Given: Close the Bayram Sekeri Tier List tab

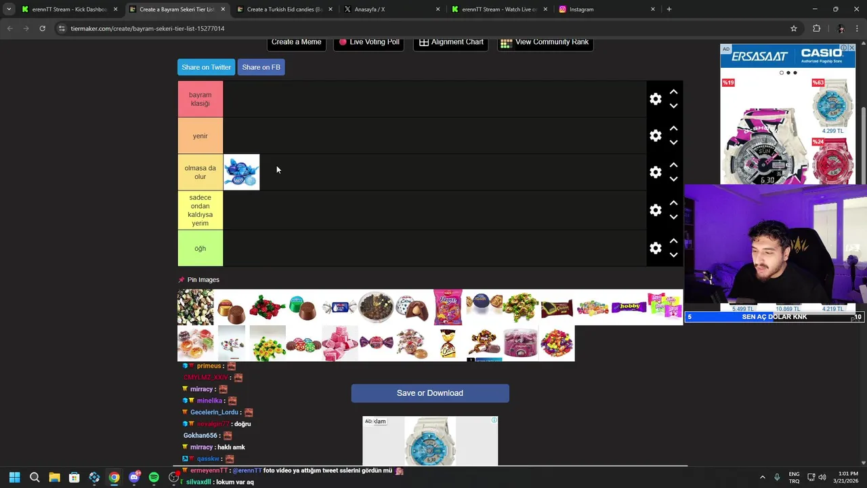Looking at the screenshot, I should 223,9.
